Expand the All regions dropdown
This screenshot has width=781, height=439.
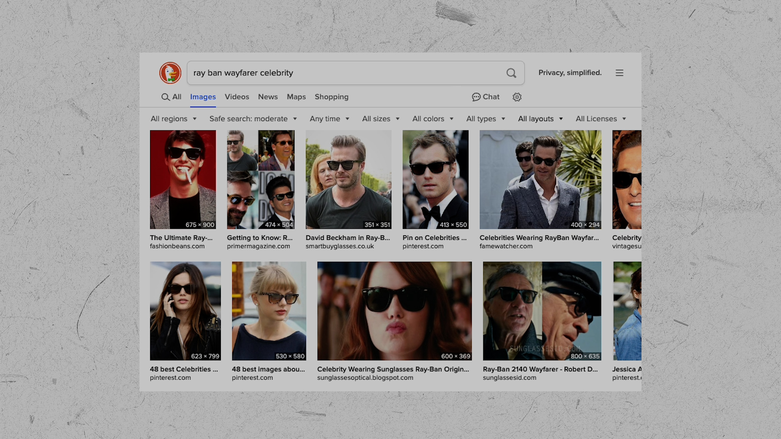tap(174, 119)
